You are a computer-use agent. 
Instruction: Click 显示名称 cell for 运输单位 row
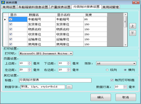pos(69,39)
